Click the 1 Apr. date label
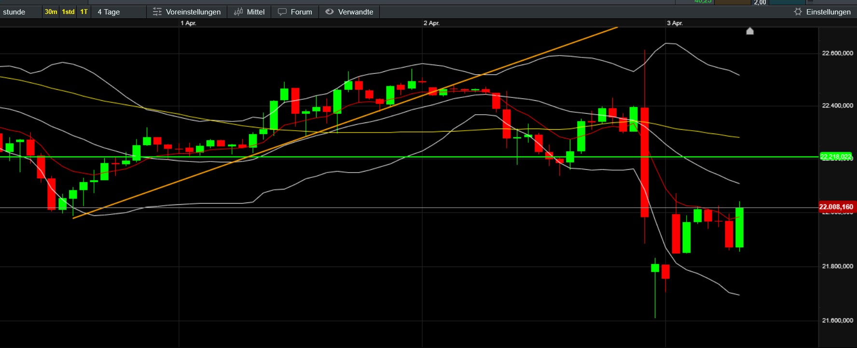Viewport: 857px width, 348px height. 189,23
